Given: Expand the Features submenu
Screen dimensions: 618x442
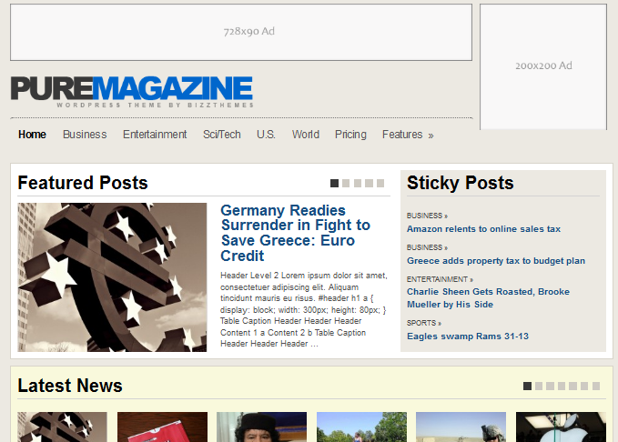Looking at the screenshot, I should pos(408,135).
